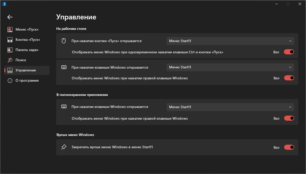Disable the Закрепить ярлык меню Windows toggle
Image resolution: width=306 pixels, height=174 pixels.
point(289,147)
